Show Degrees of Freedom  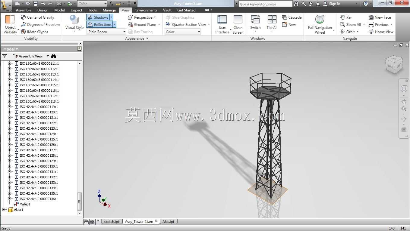point(40,24)
